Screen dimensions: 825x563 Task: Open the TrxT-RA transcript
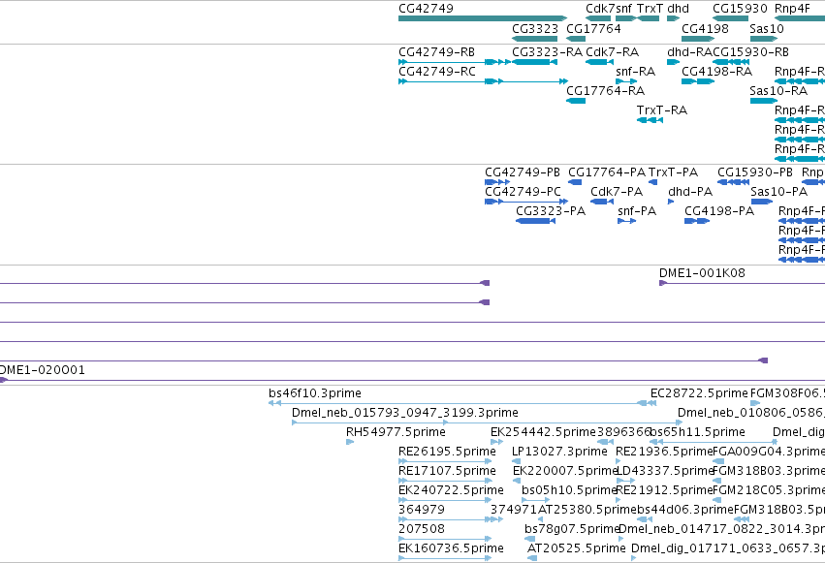click(650, 120)
